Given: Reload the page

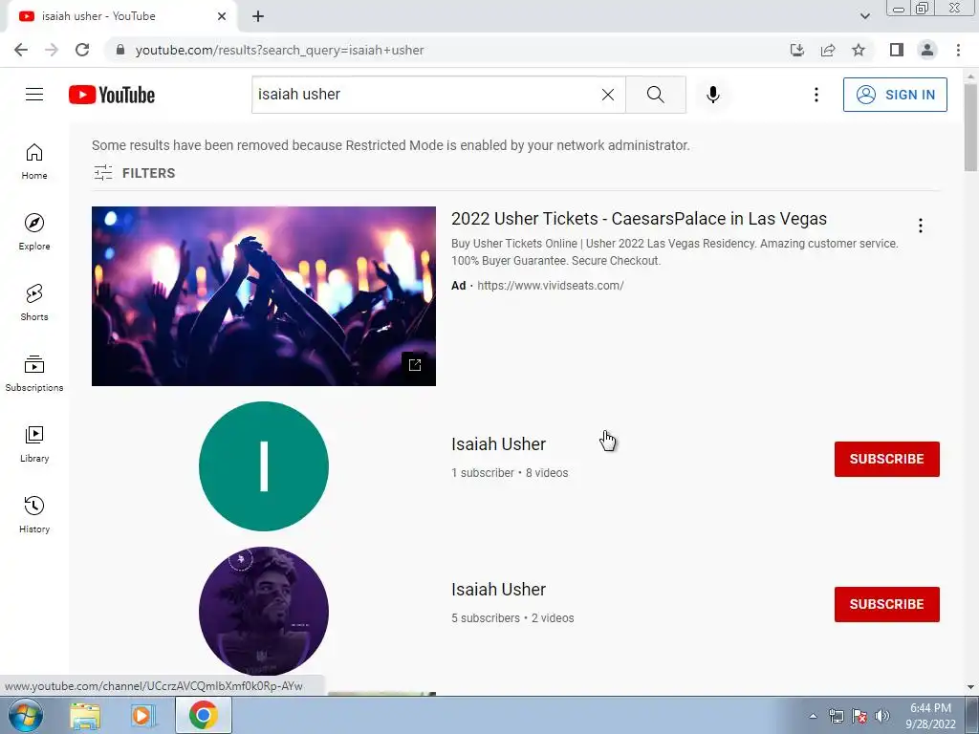Looking at the screenshot, I should click(x=82, y=50).
